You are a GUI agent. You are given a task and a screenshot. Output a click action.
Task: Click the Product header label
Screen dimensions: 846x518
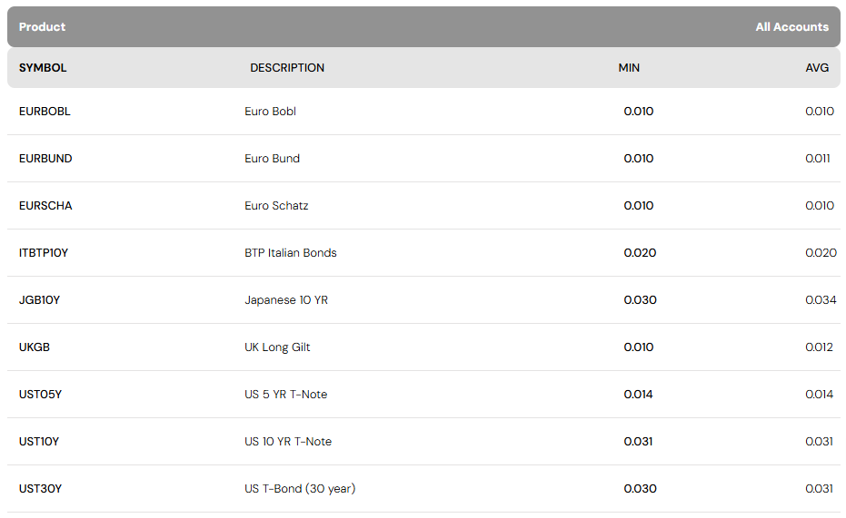[43, 27]
